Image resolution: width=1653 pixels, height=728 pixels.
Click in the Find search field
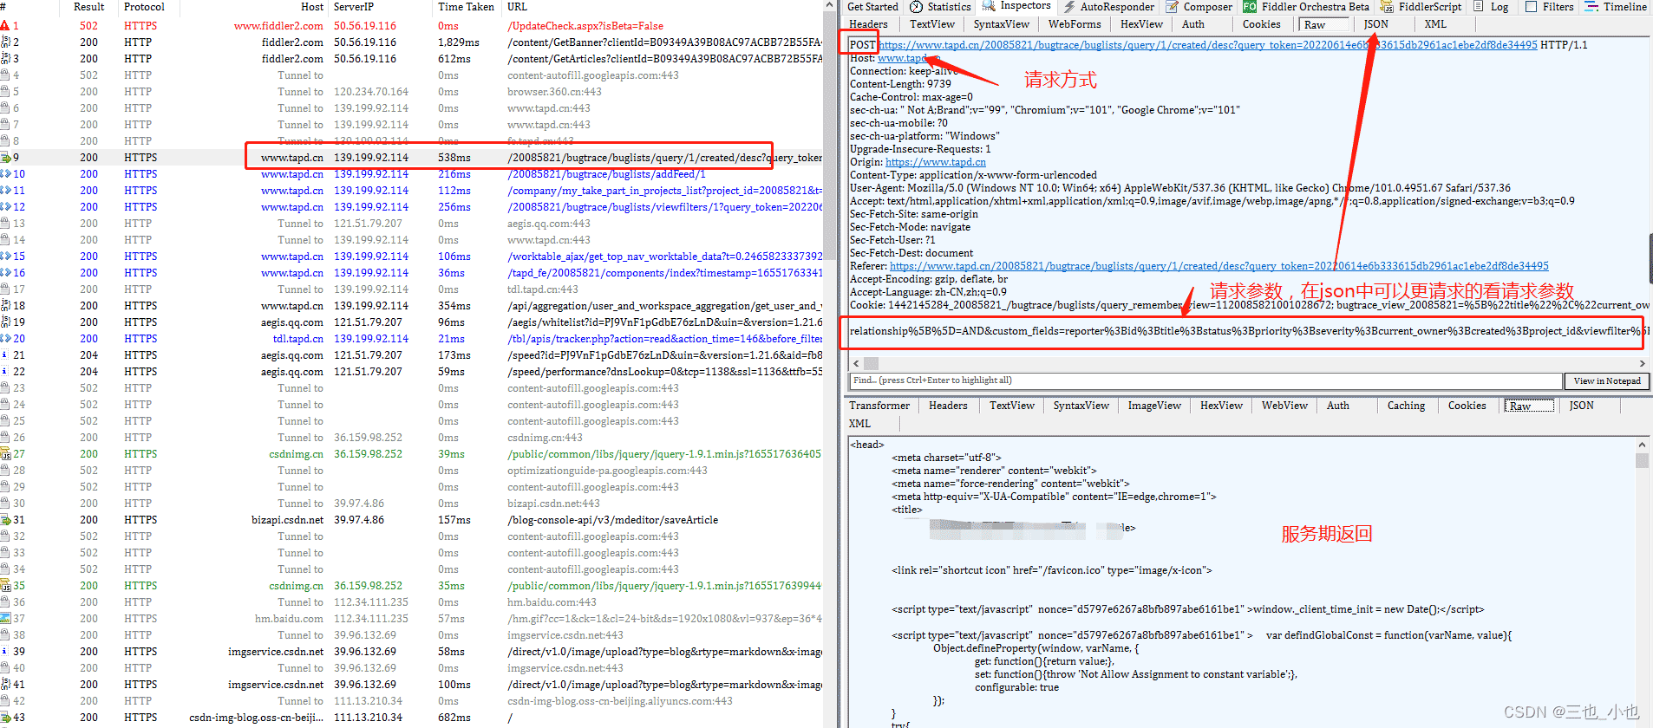click(1205, 380)
